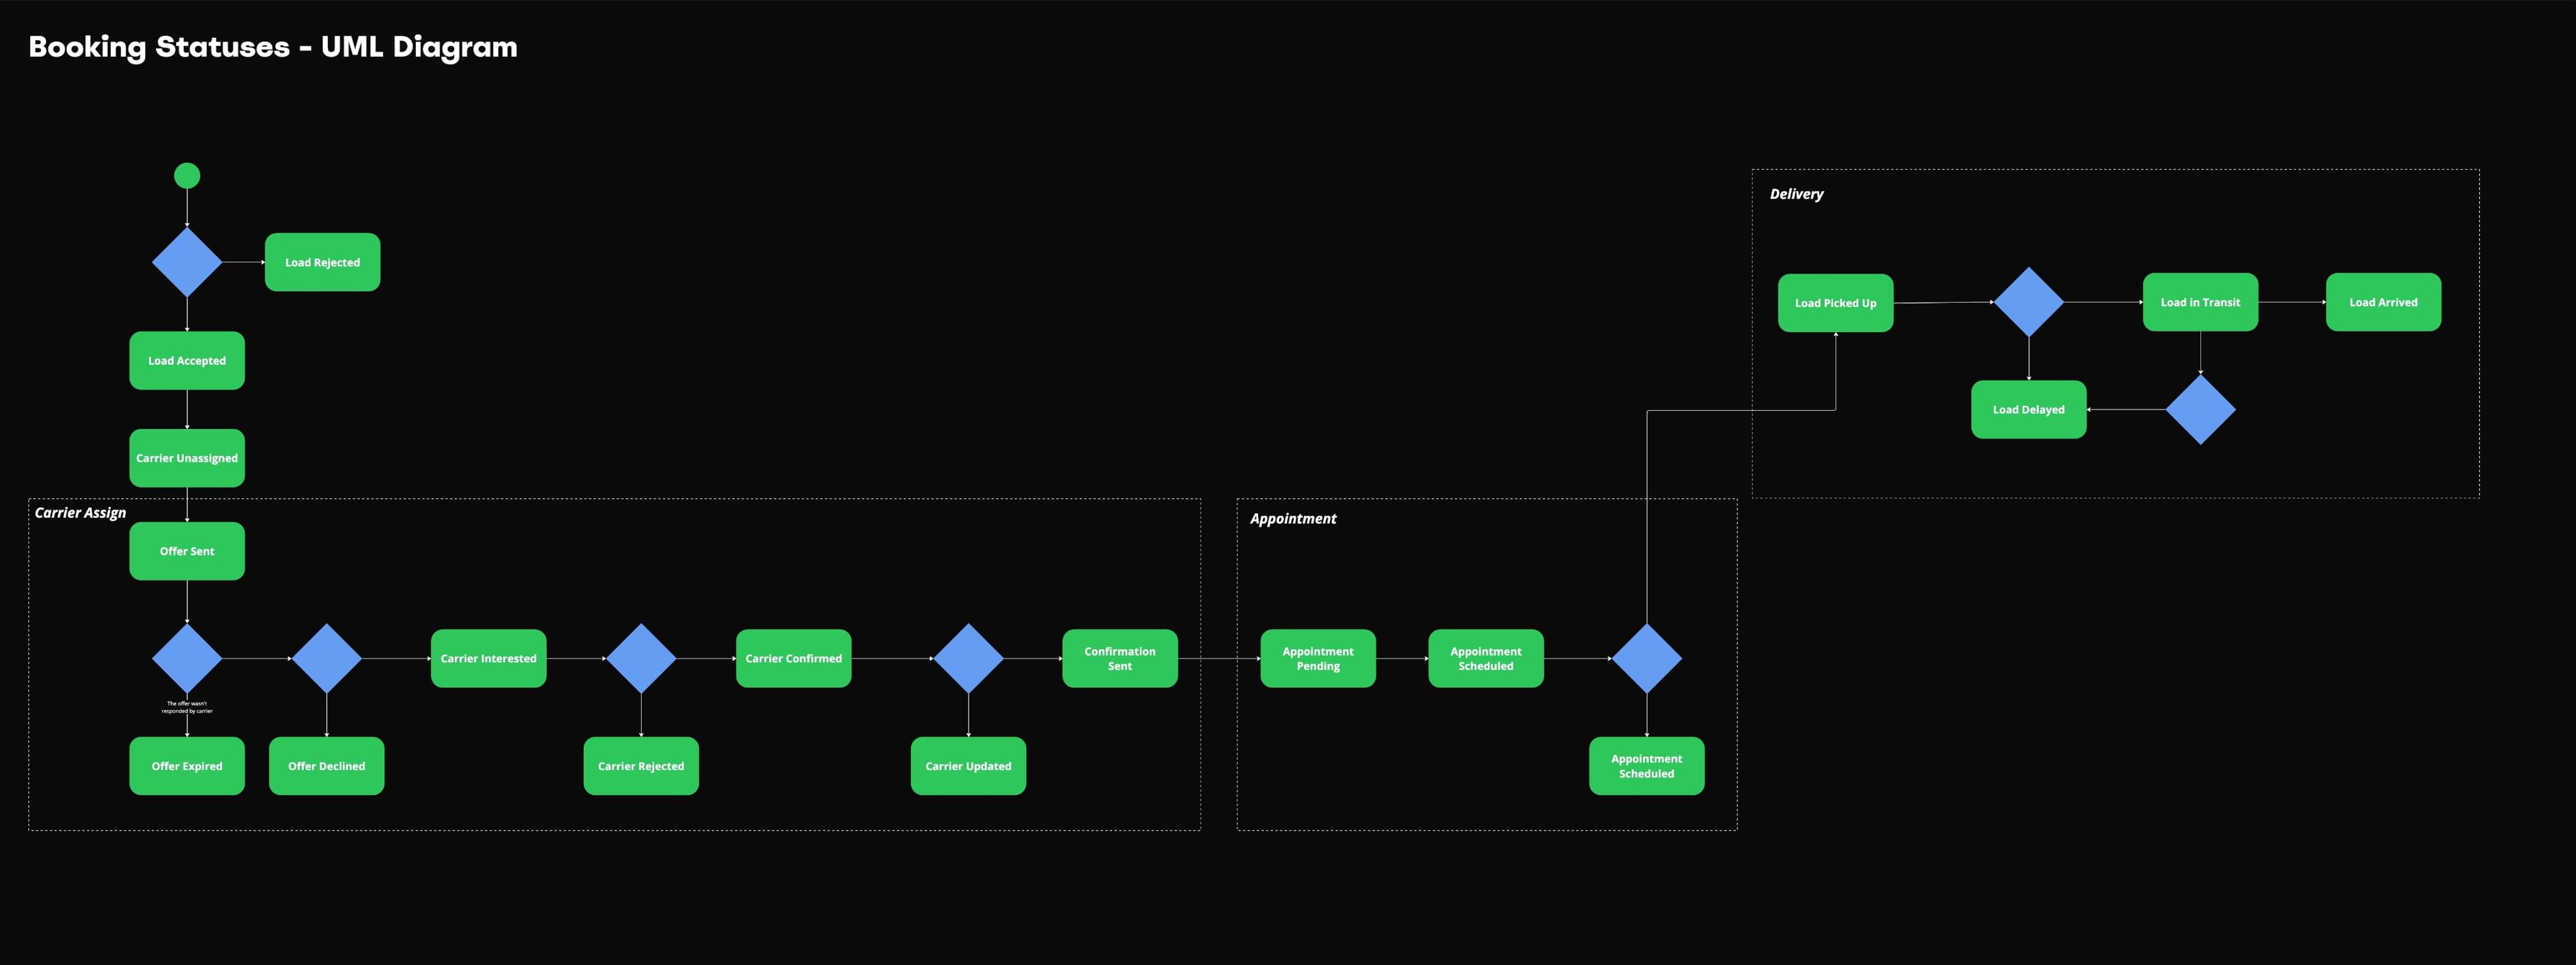2576x965 pixels.
Task: Select the Load Rejected status node
Action: [322, 262]
